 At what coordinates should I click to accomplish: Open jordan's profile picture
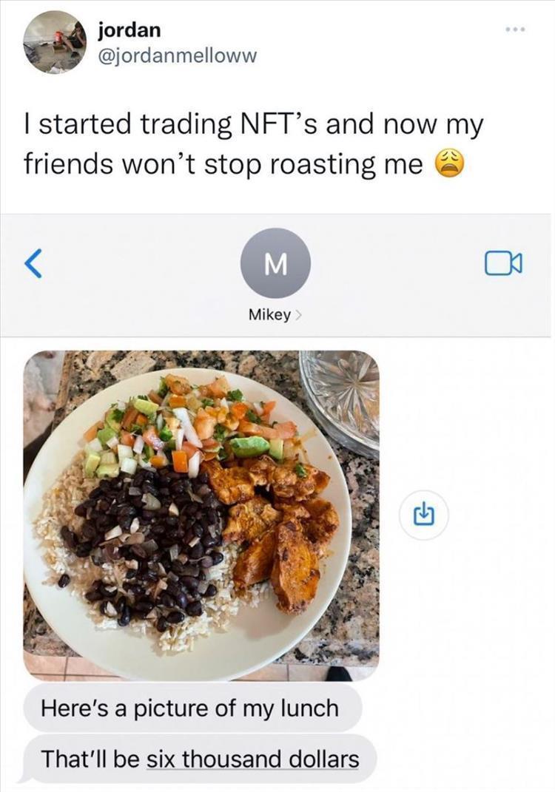55,42
